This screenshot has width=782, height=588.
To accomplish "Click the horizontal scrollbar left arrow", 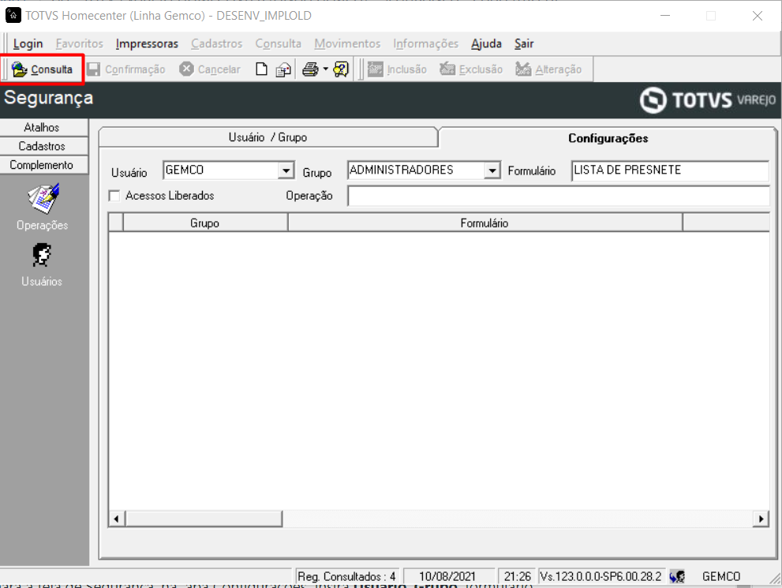I will 116,519.
